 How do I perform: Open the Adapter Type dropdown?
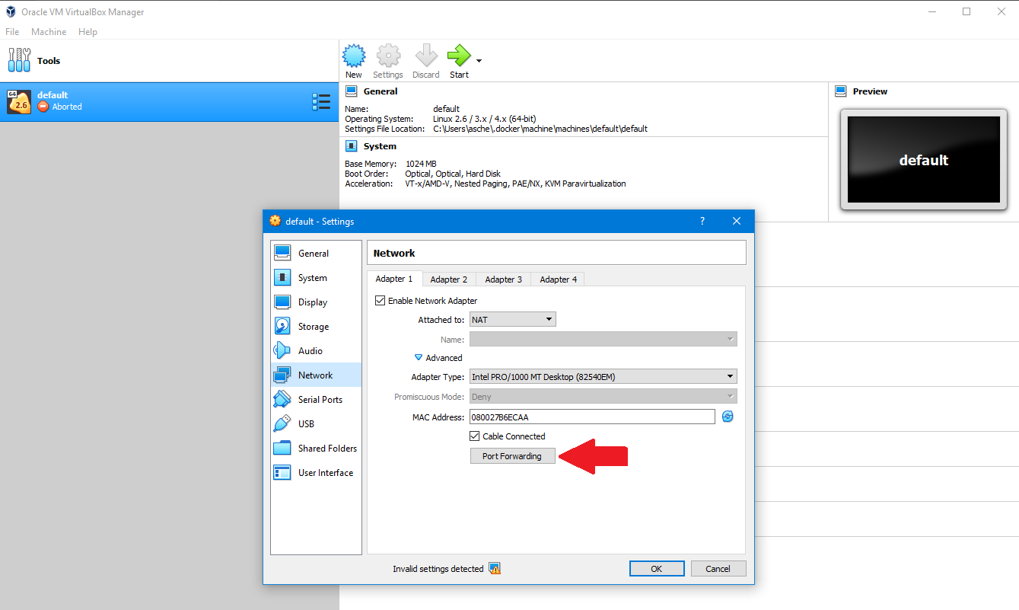click(603, 376)
